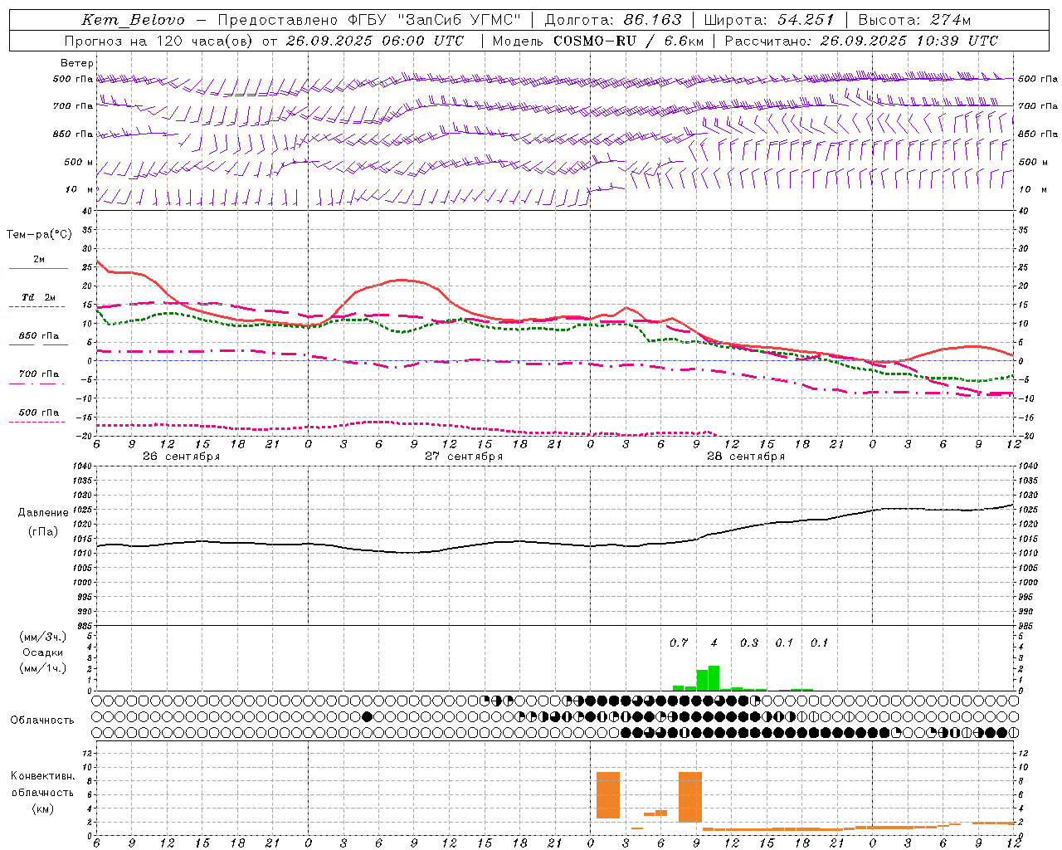Click the Облачность cloudiness row label
The image size is (1062, 850).
point(41,721)
